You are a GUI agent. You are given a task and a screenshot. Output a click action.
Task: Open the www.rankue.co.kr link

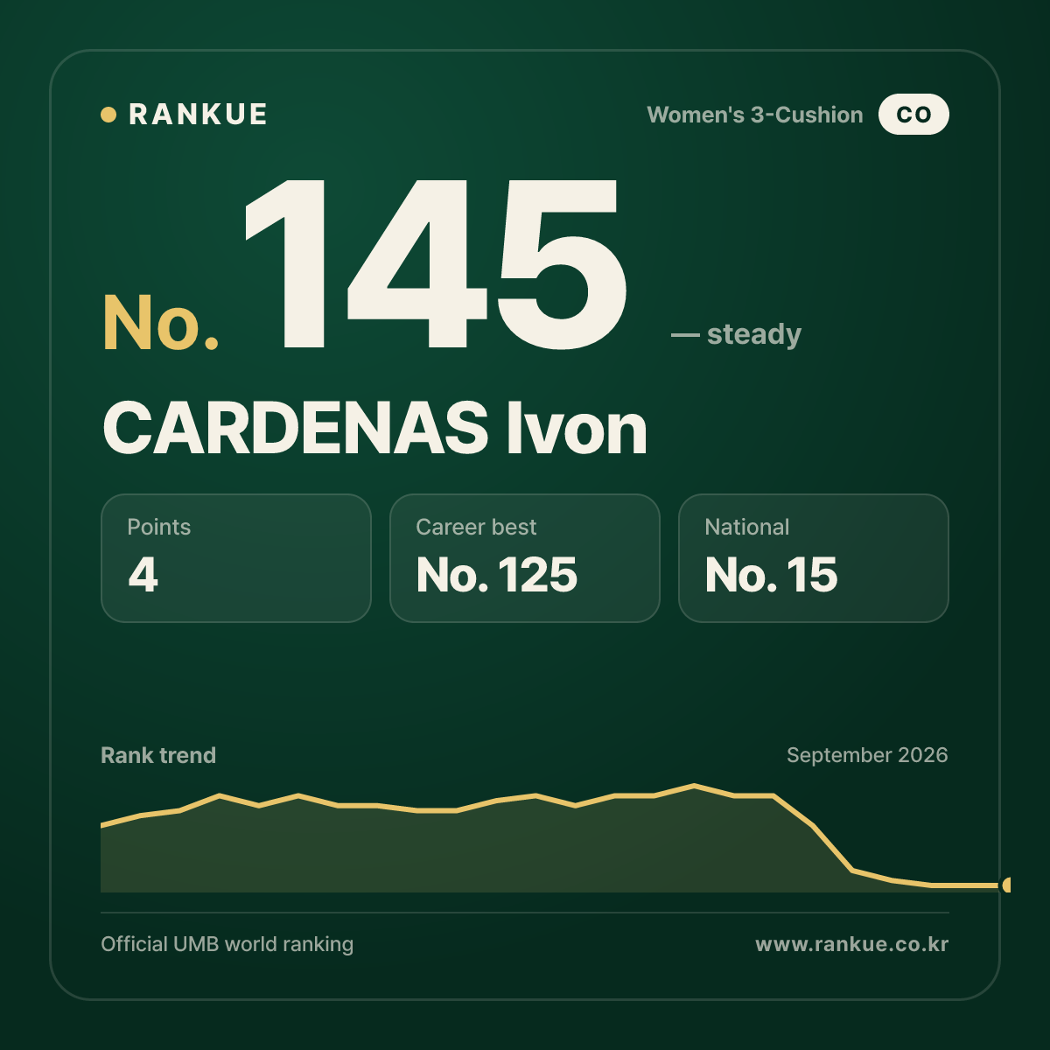point(852,944)
